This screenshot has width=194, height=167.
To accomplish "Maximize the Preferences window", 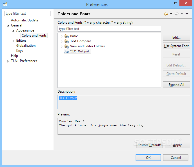I will tap(176, 3).
